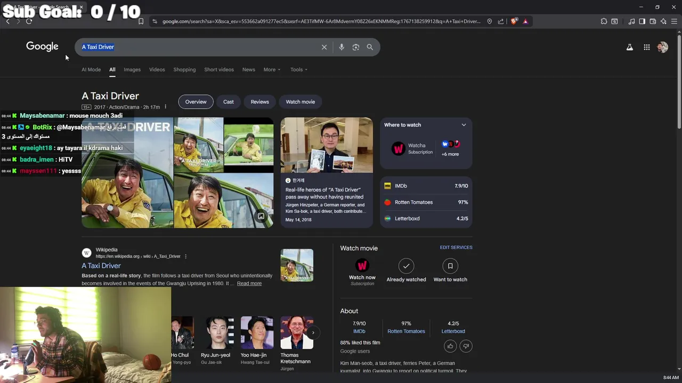Go back using the browser back arrow
This screenshot has width=682, height=383.
[8, 21]
